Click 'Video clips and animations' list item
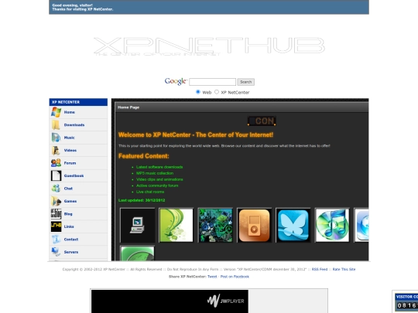 pos(159,179)
